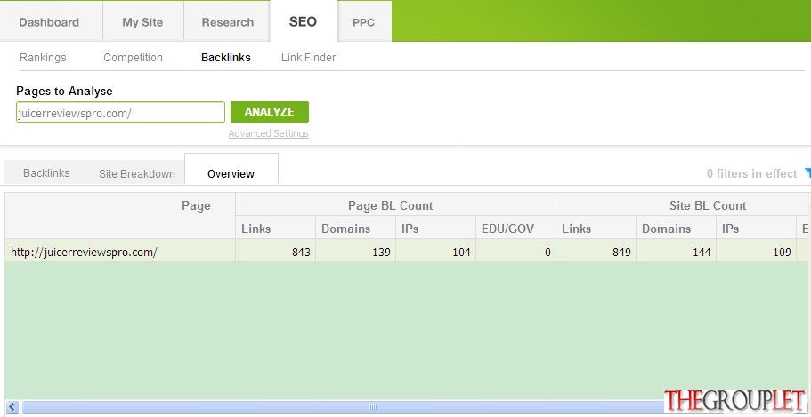
Task: Click the Pages to Analyse input field
Action: 120,112
